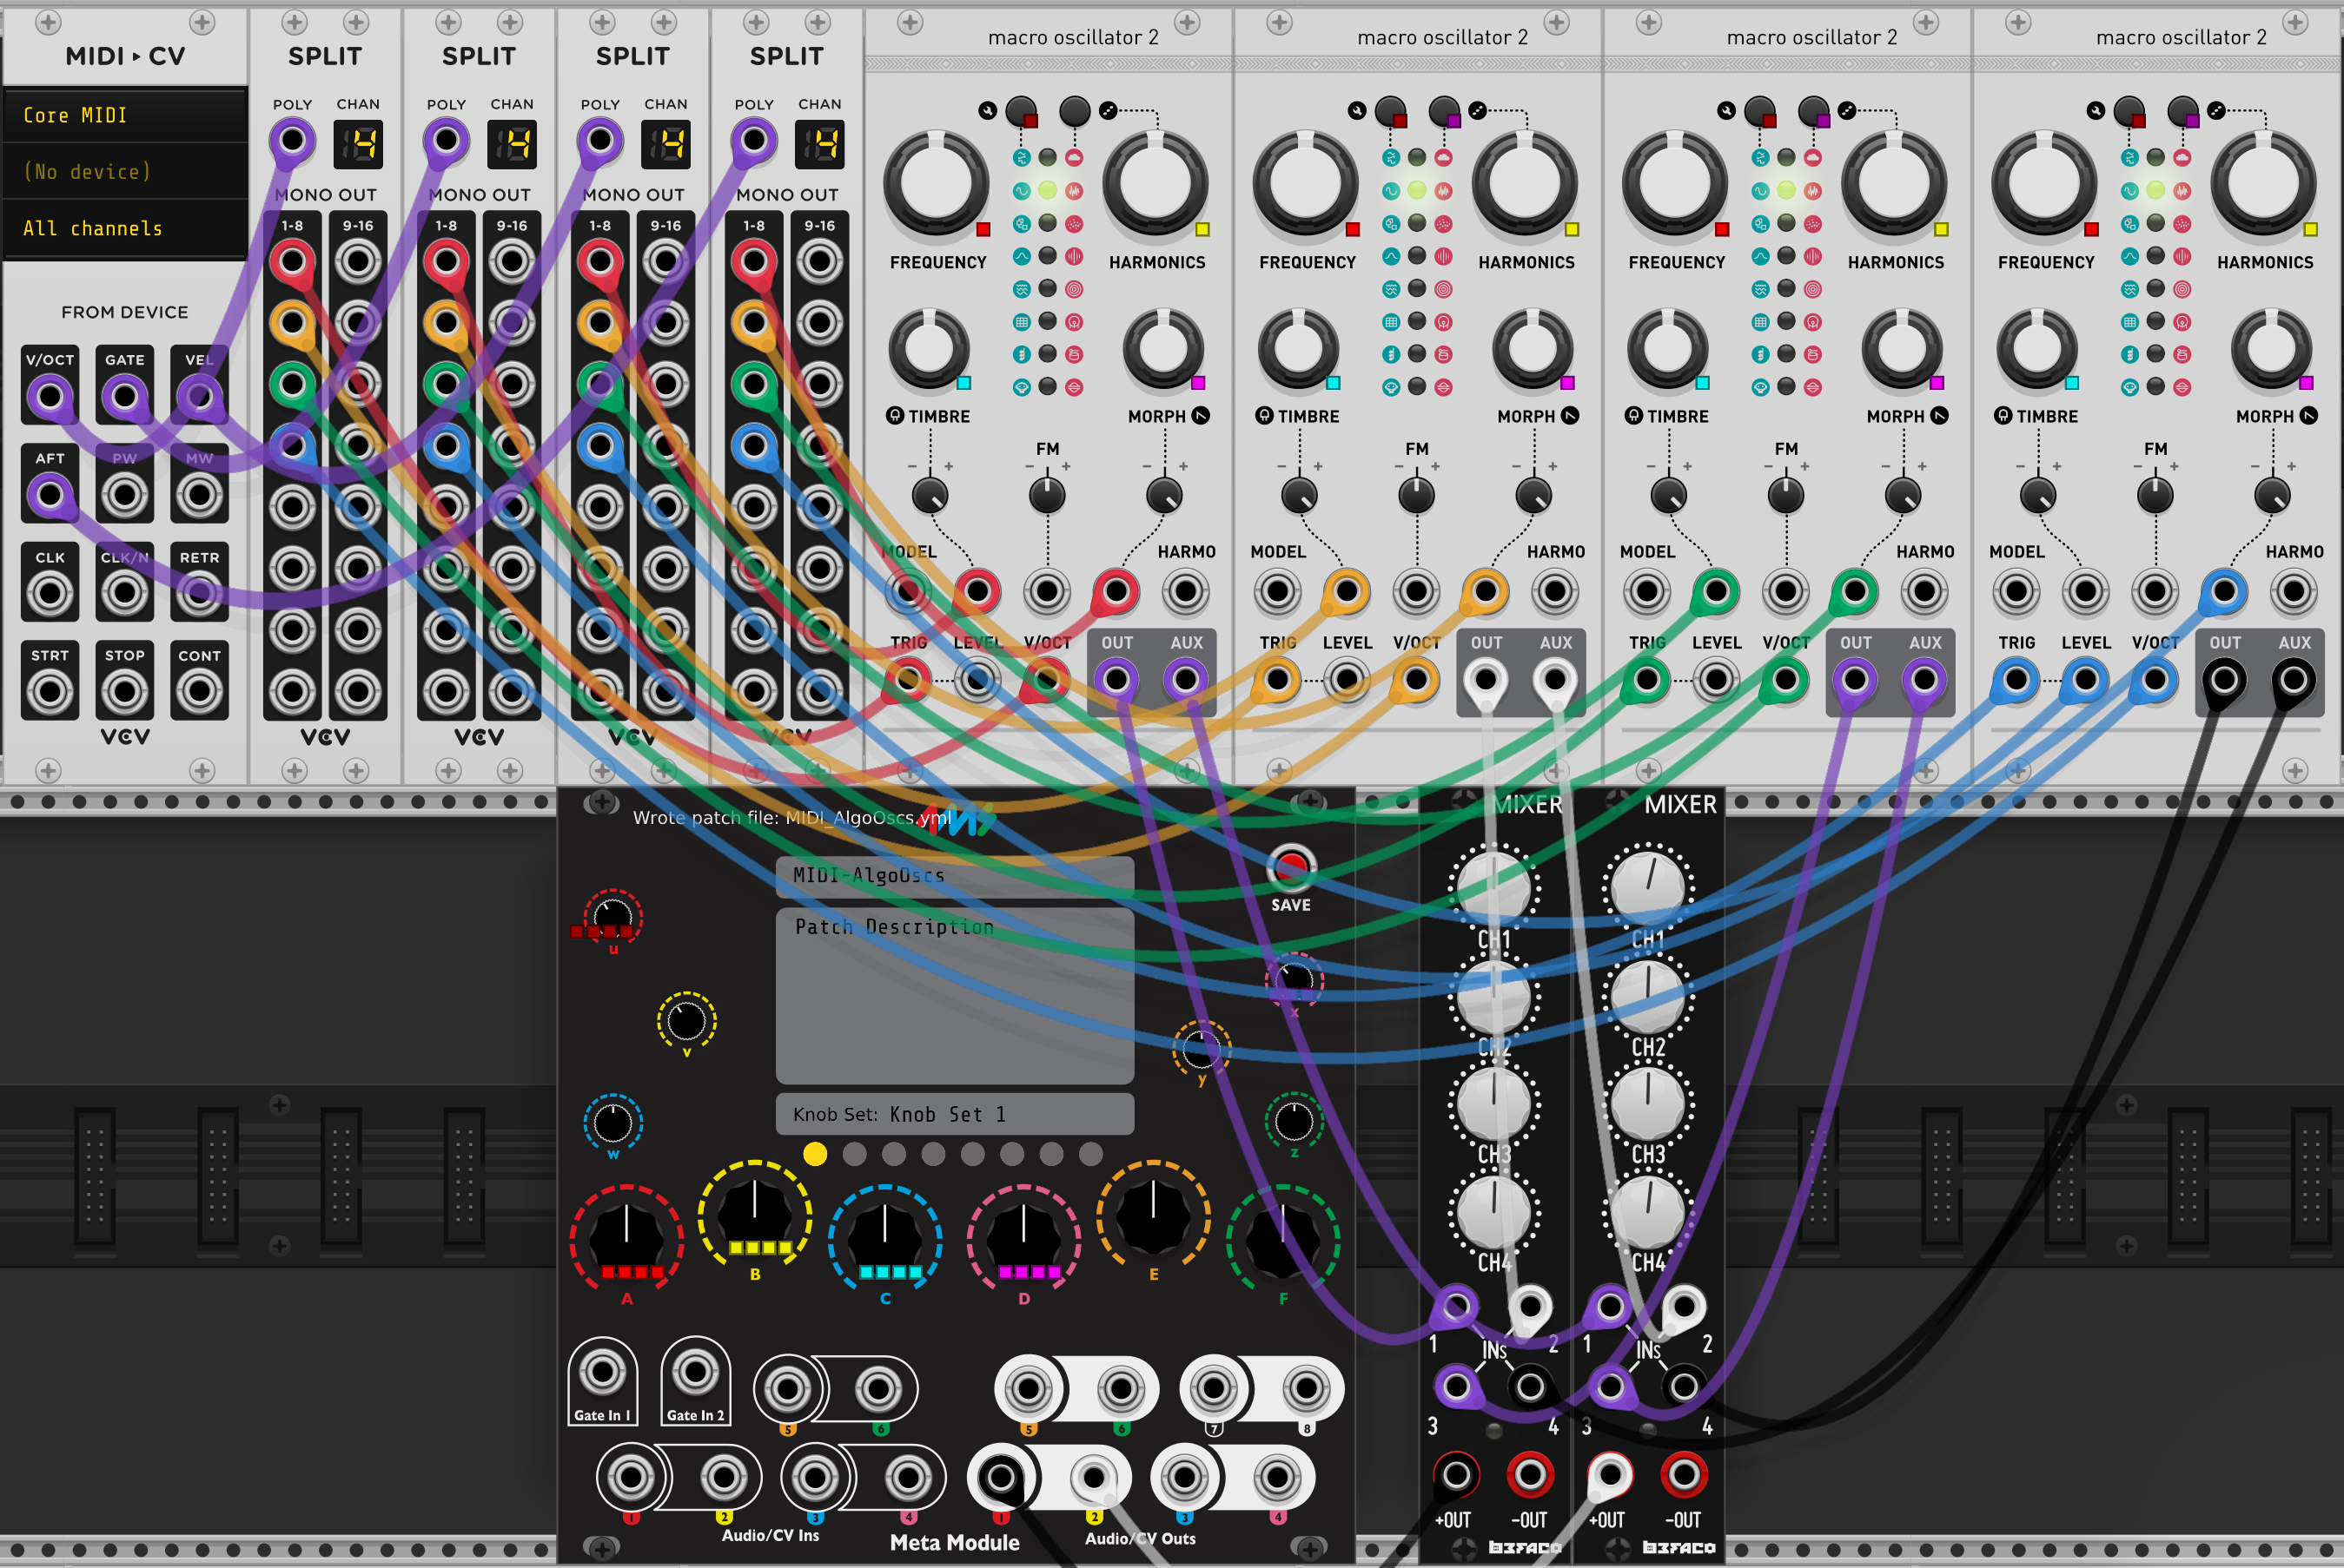
Task: Click the speech robot model icon on first macro oscillator
Action: [x=1022, y=386]
